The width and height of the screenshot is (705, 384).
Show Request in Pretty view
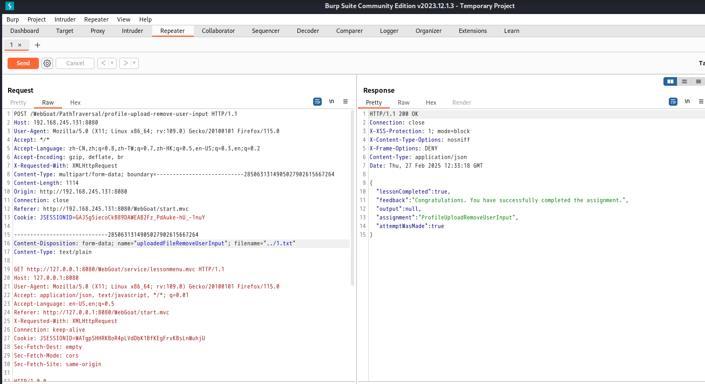point(18,102)
